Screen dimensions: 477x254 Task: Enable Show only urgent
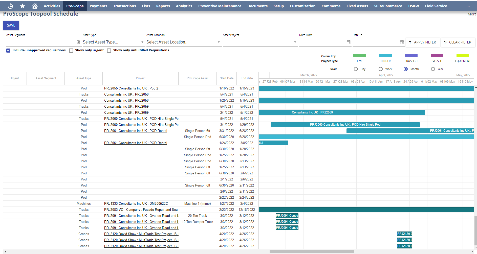[x=71, y=51]
